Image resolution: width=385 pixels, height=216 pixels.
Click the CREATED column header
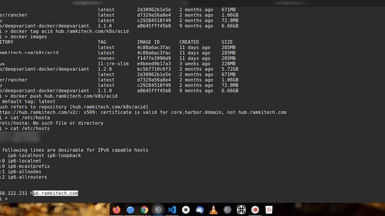[x=189, y=42]
